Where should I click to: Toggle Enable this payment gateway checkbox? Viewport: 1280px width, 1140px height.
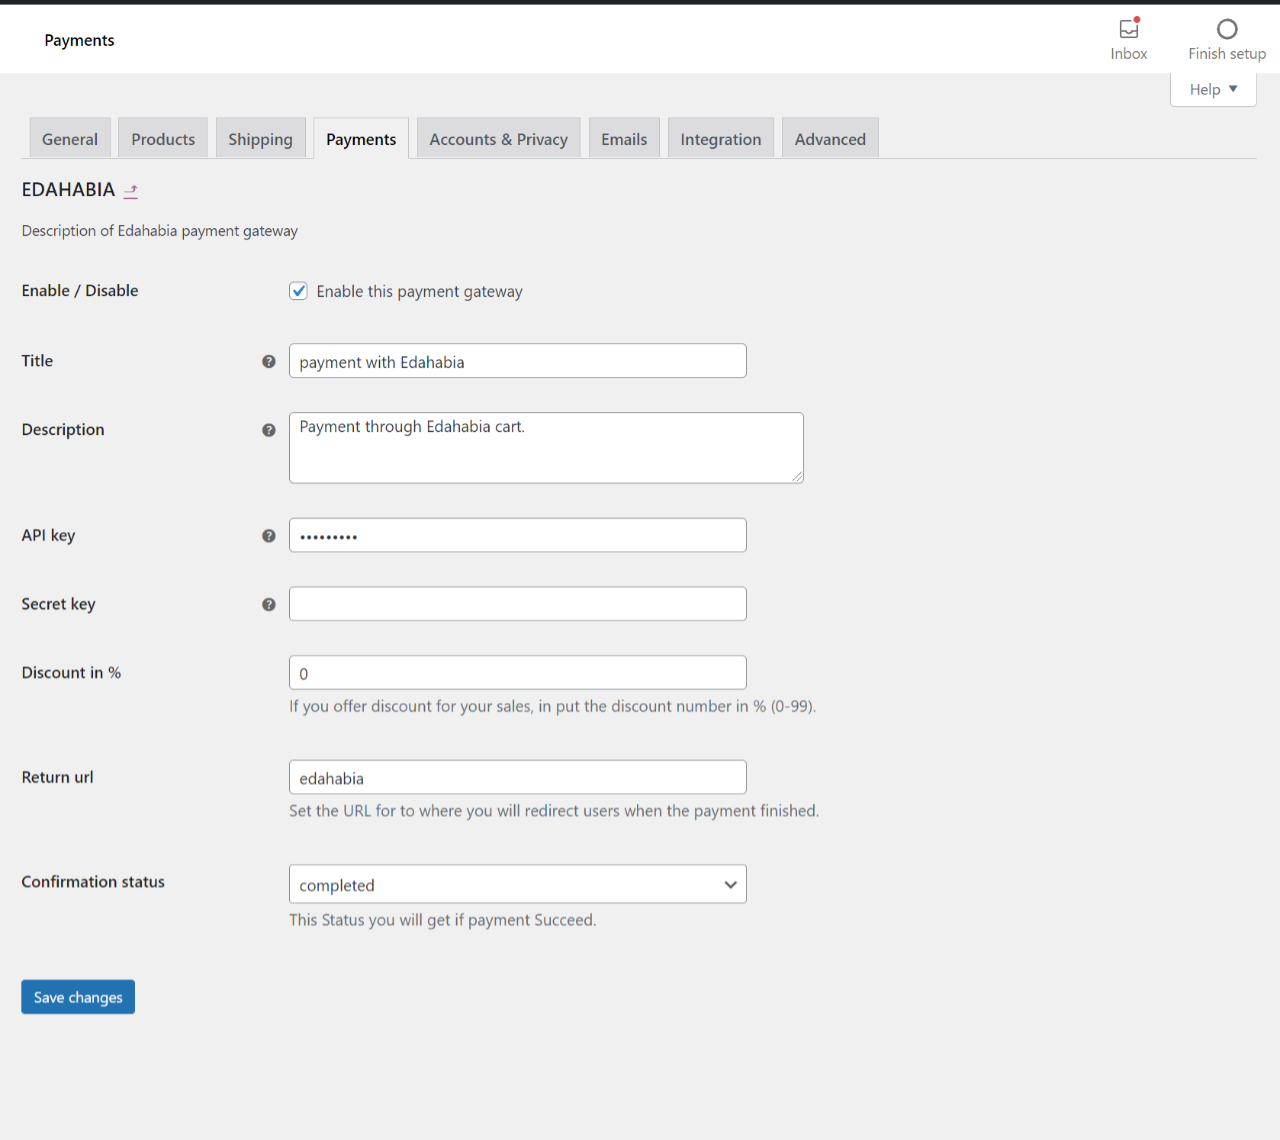point(298,291)
